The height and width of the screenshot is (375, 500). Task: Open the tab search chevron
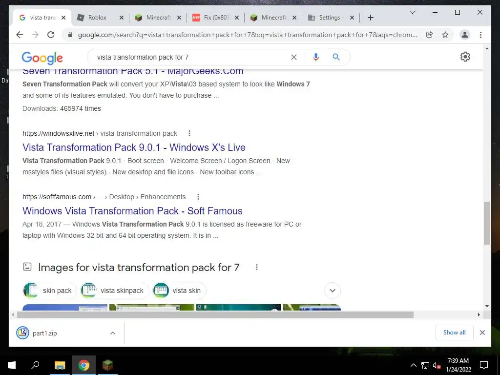click(x=412, y=12)
